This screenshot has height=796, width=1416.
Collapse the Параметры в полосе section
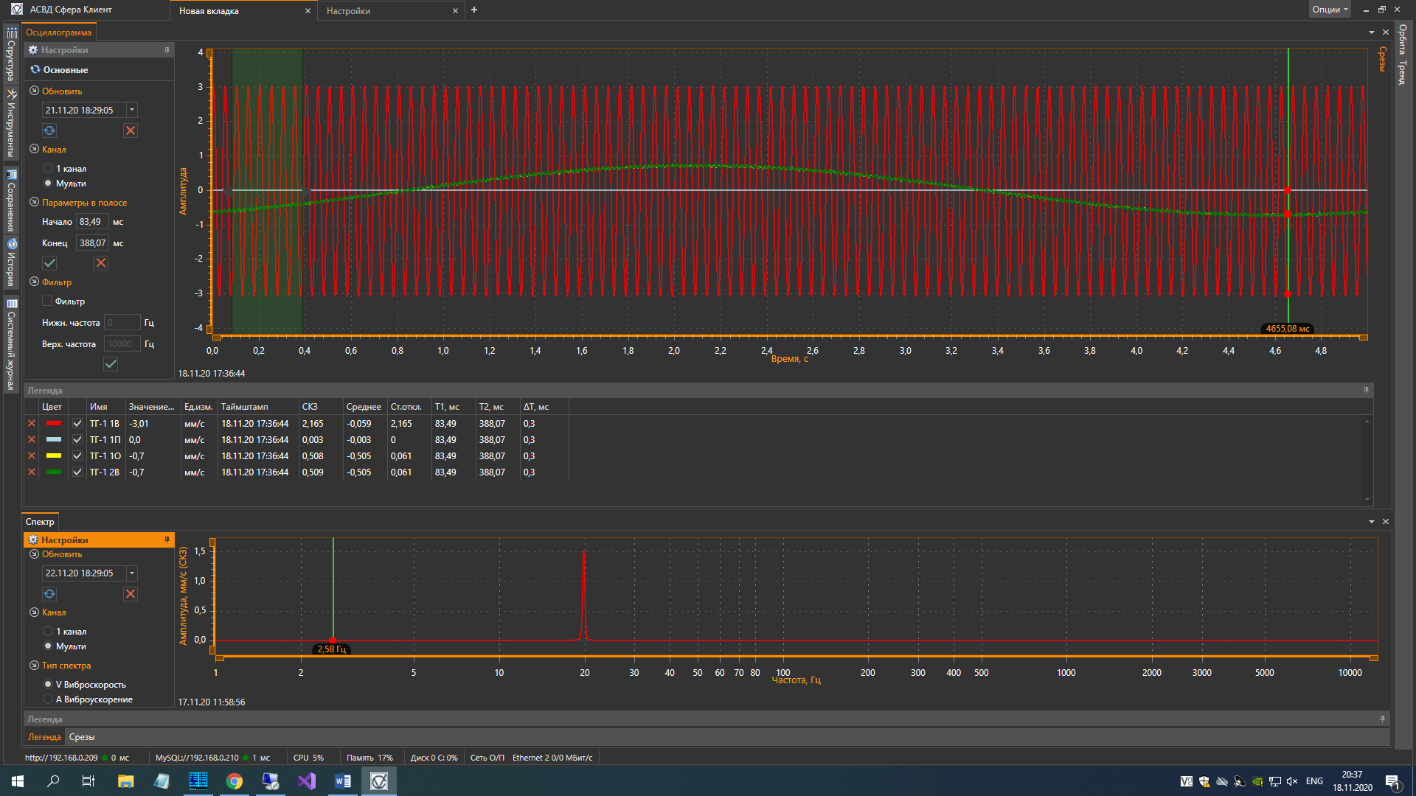click(x=34, y=202)
